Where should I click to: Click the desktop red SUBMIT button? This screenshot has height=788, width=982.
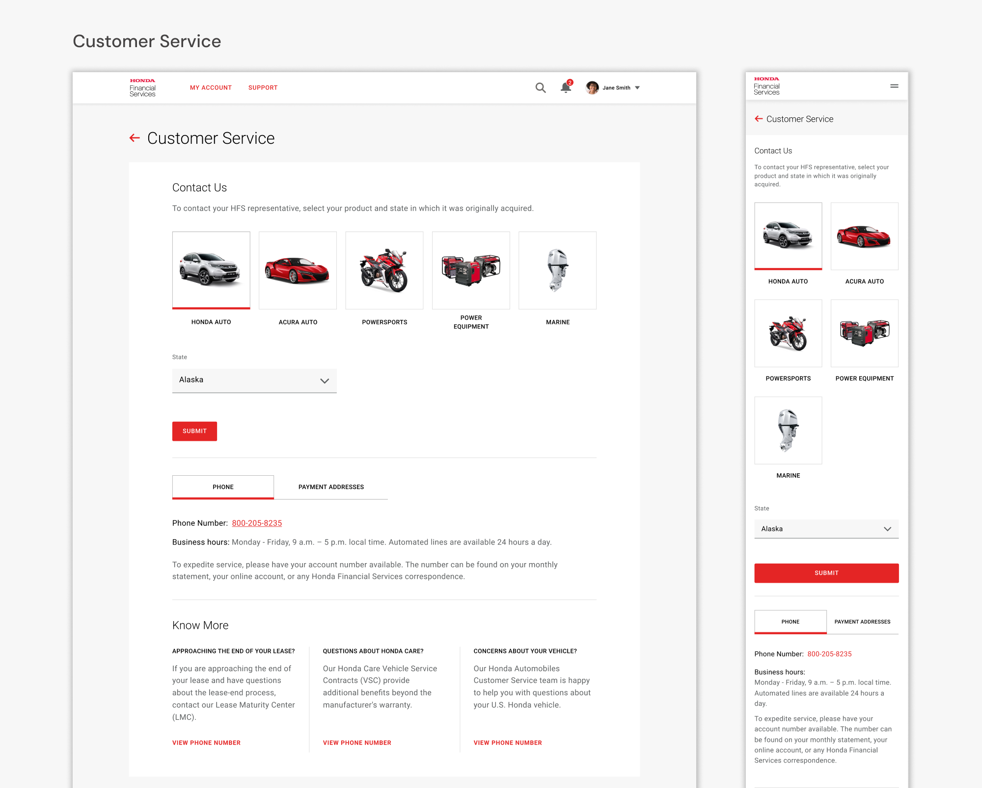[194, 431]
